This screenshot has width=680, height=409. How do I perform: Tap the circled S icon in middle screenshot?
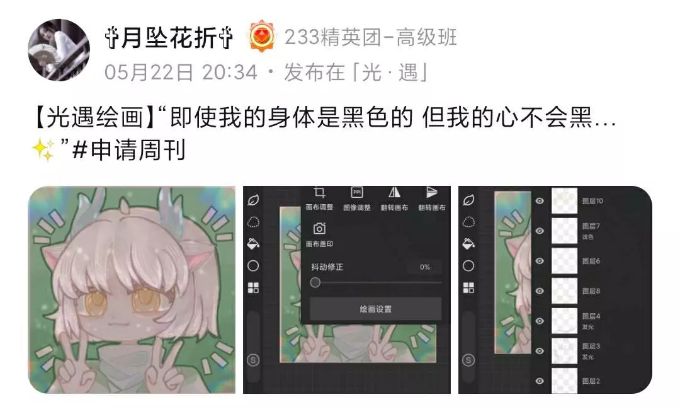click(x=253, y=360)
